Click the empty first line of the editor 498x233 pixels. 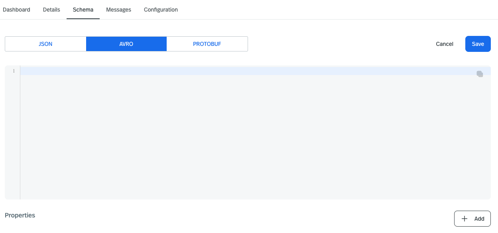[x=159, y=71]
